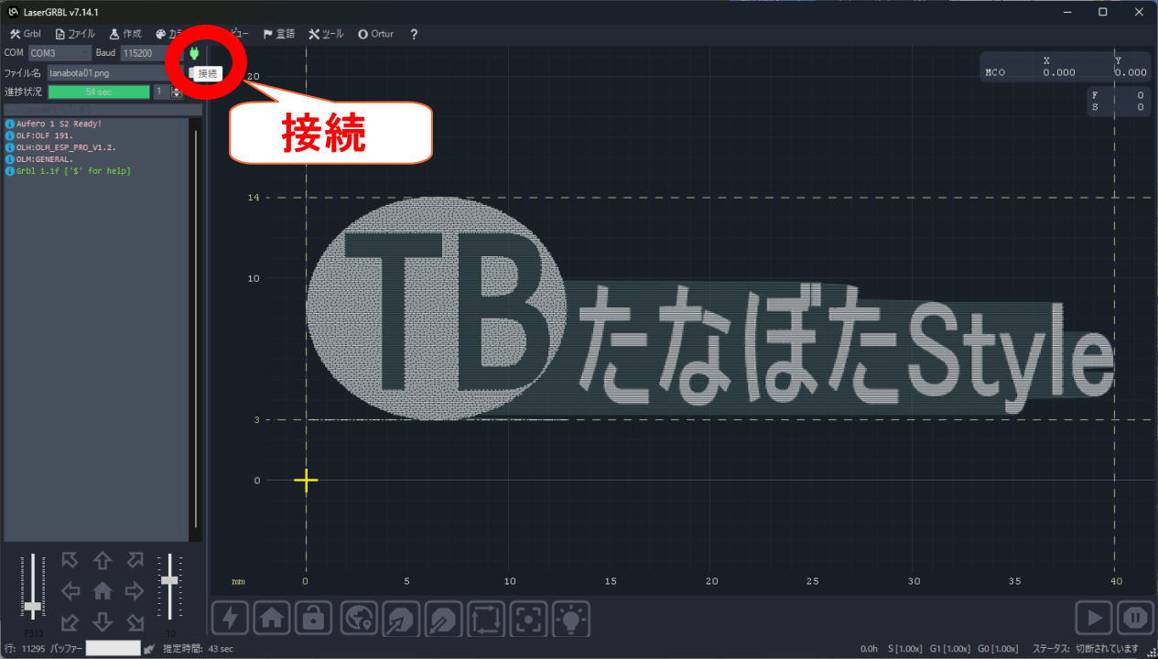The height and width of the screenshot is (659, 1158).
Task: Click the 行: 11295 line count text
Action: pyautogui.click(x=24, y=649)
